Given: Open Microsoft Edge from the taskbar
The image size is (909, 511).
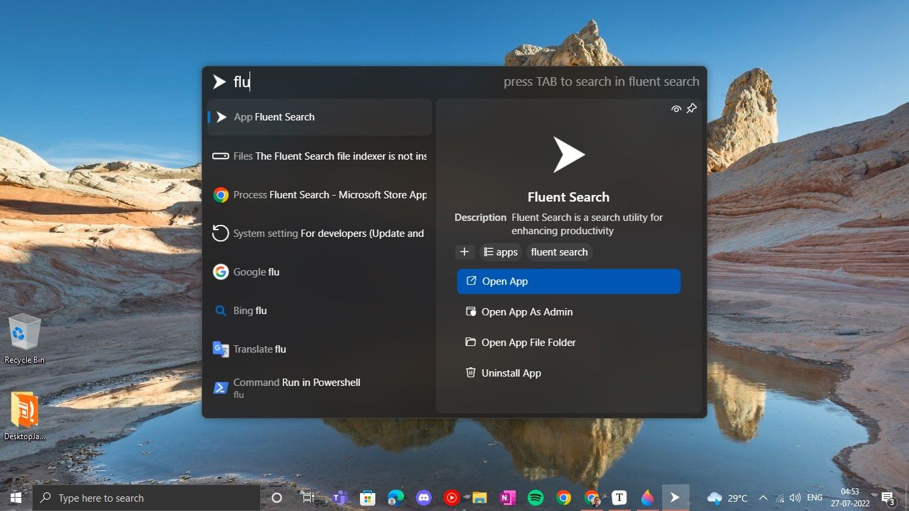Looking at the screenshot, I should click(x=396, y=498).
